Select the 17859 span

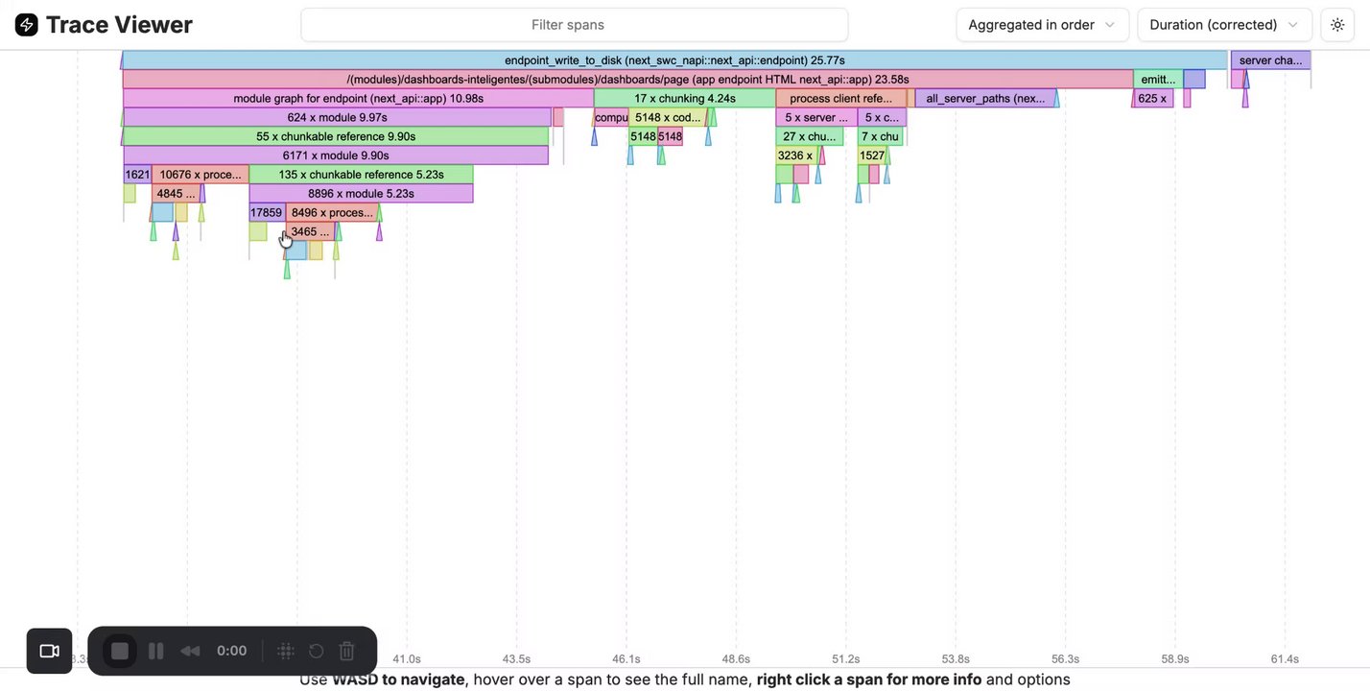[267, 212]
